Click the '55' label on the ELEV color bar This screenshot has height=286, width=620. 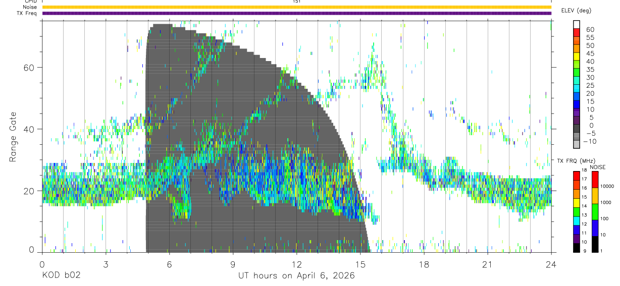(590, 37)
